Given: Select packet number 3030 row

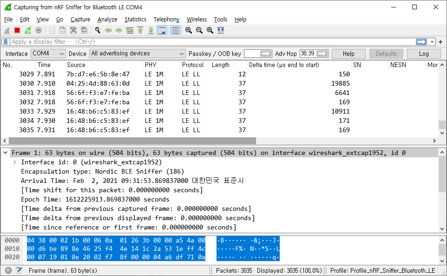Looking at the screenshot, I should [x=219, y=84].
